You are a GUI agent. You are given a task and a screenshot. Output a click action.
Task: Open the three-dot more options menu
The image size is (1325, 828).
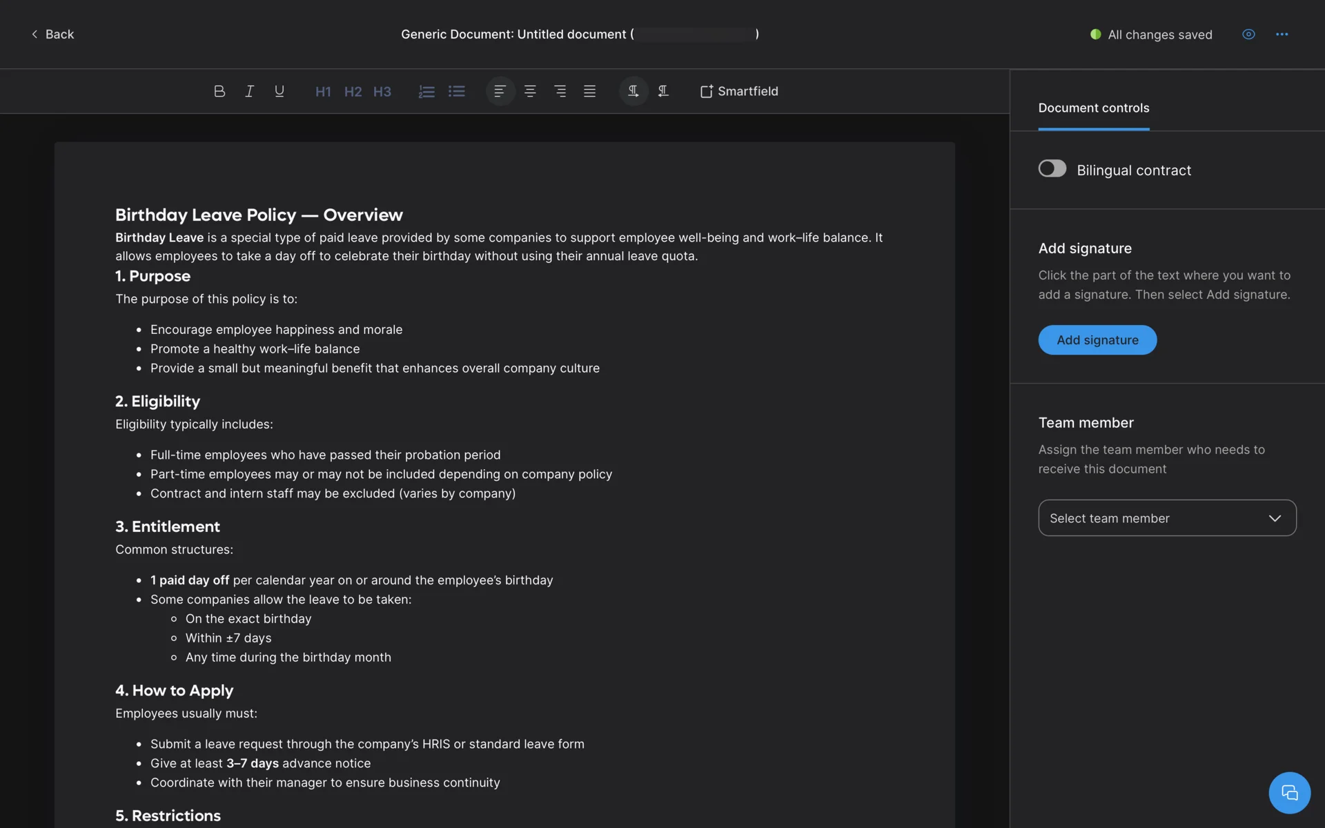pos(1282,34)
